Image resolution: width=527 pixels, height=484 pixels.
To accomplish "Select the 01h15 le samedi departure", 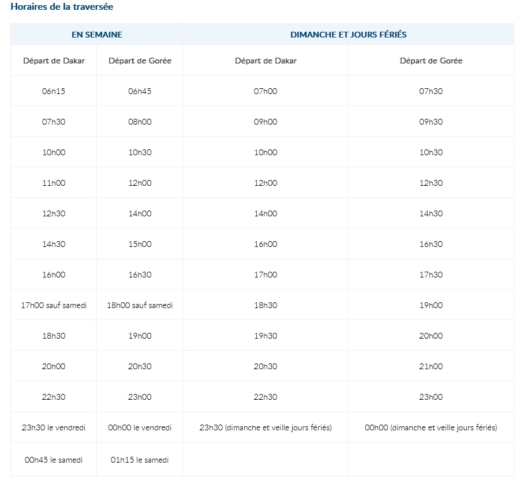I will tap(140, 459).
